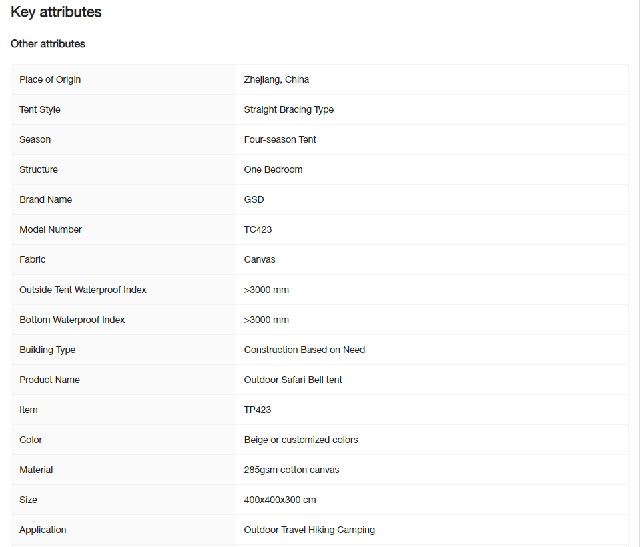Click the 400x400x300 cm size value

[x=280, y=500]
